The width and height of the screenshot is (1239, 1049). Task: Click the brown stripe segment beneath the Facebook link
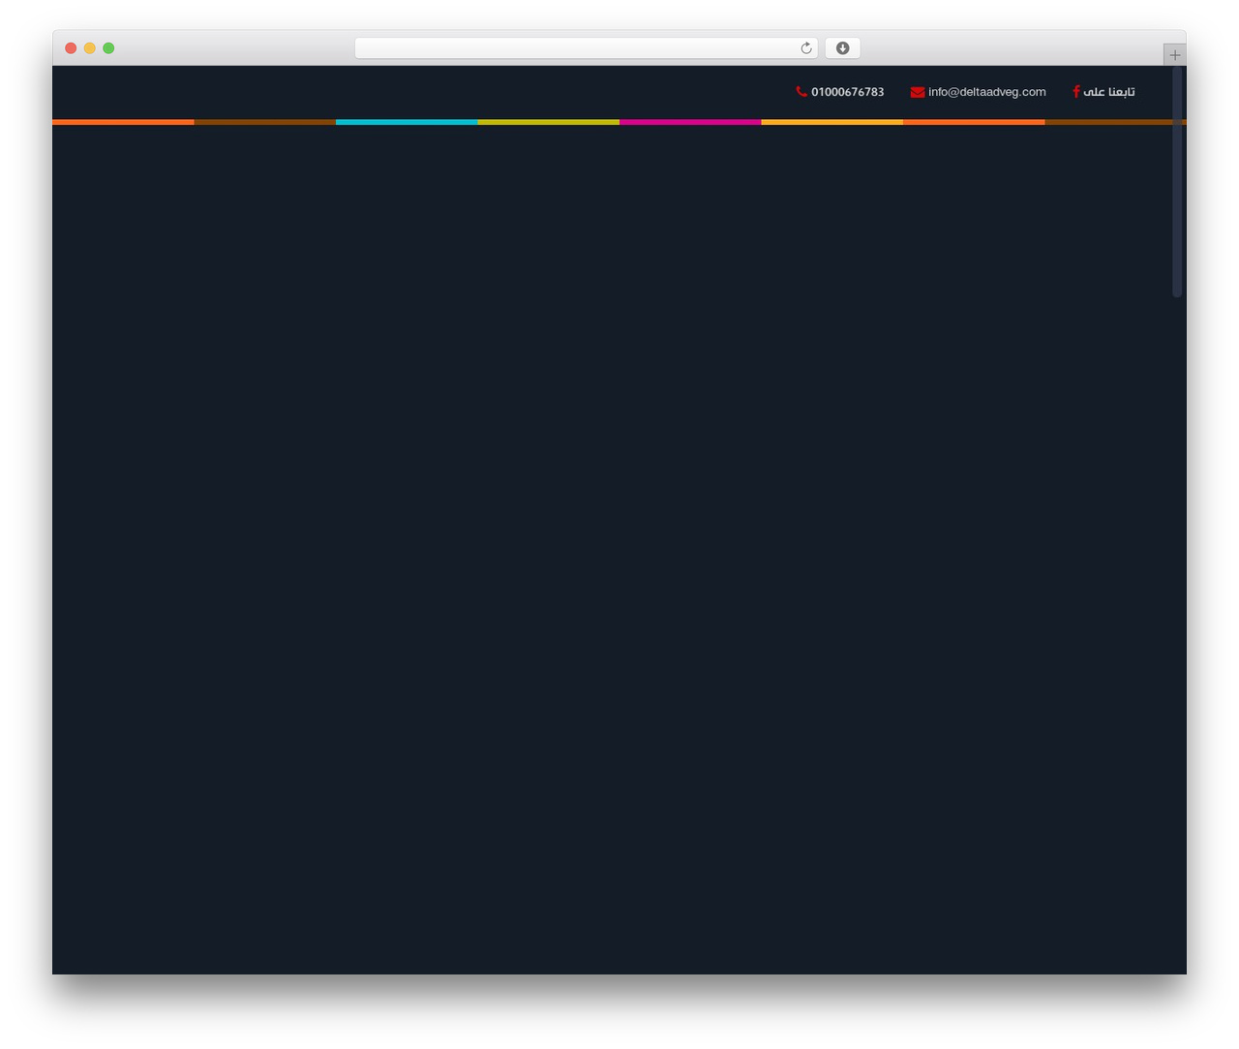click(1108, 122)
